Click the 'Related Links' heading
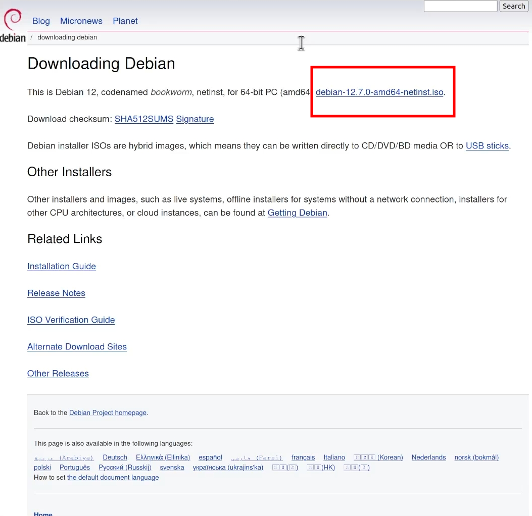Screen dimensions: 532x516 click(65, 239)
